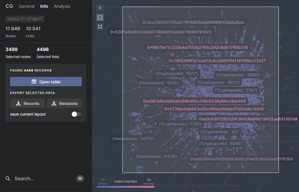Click address label 0x2ce780d7c743a57791b835a9d6f998b15bbba5a4
This screenshot has height=192, width=299.
pyautogui.click(x=193, y=22)
